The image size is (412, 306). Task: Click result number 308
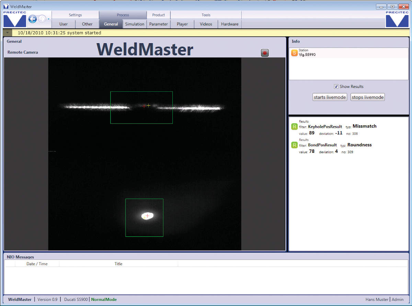[x=355, y=134]
